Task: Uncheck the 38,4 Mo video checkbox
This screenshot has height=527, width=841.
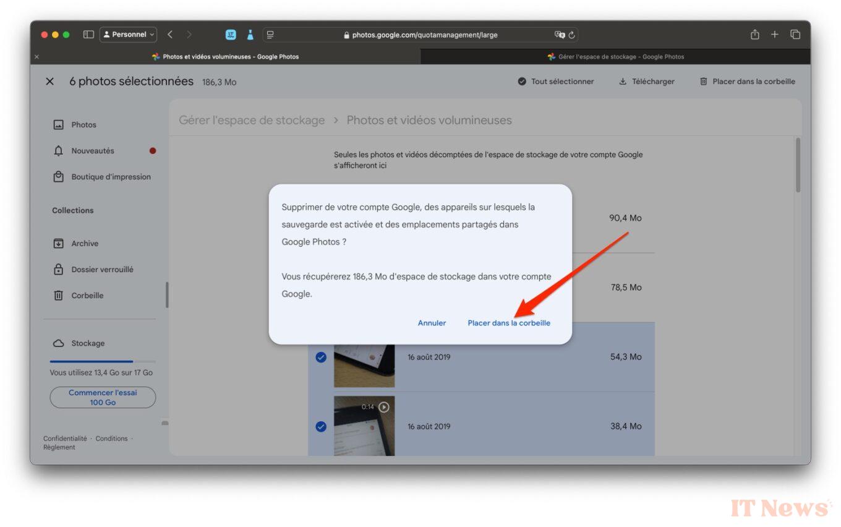Action: tap(321, 426)
